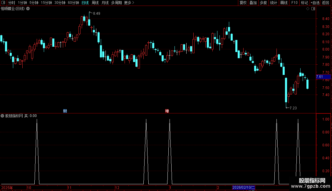Click the 叠加 overlay button
Image resolution: width=332 pixels, height=191 pixels.
point(253,3)
